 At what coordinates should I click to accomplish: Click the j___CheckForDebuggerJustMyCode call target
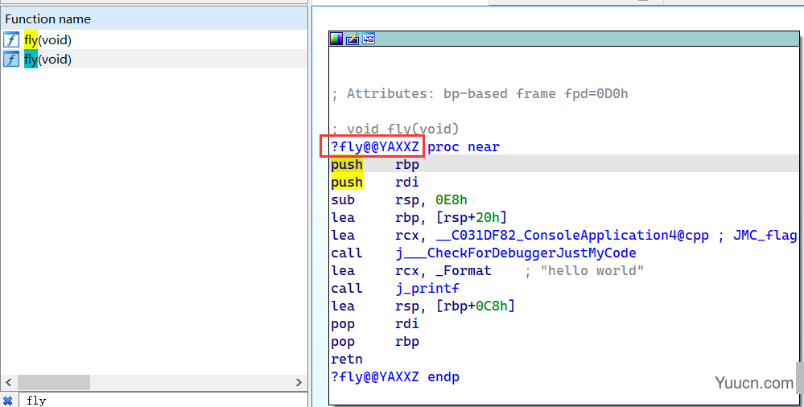pyautogui.click(x=516, y=253)
